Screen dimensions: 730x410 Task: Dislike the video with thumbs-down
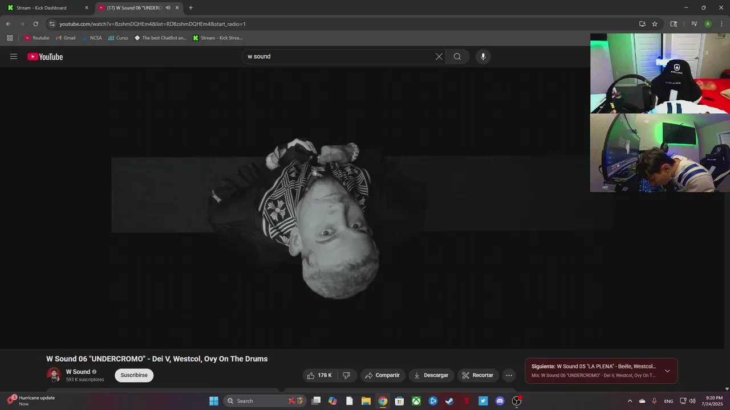346,375
